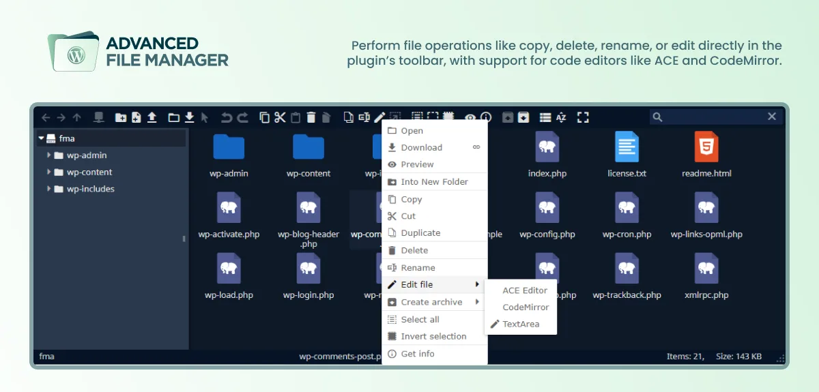Image resolution: width=819 pixels, height=392 pixels.
Task: Click the Select none toolbar icon
Action: pos(433,117)
